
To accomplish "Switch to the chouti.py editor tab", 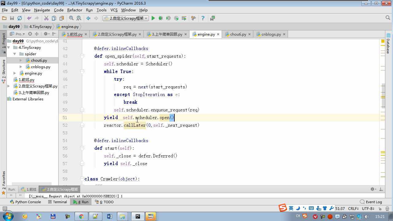I will coord(238,34).
